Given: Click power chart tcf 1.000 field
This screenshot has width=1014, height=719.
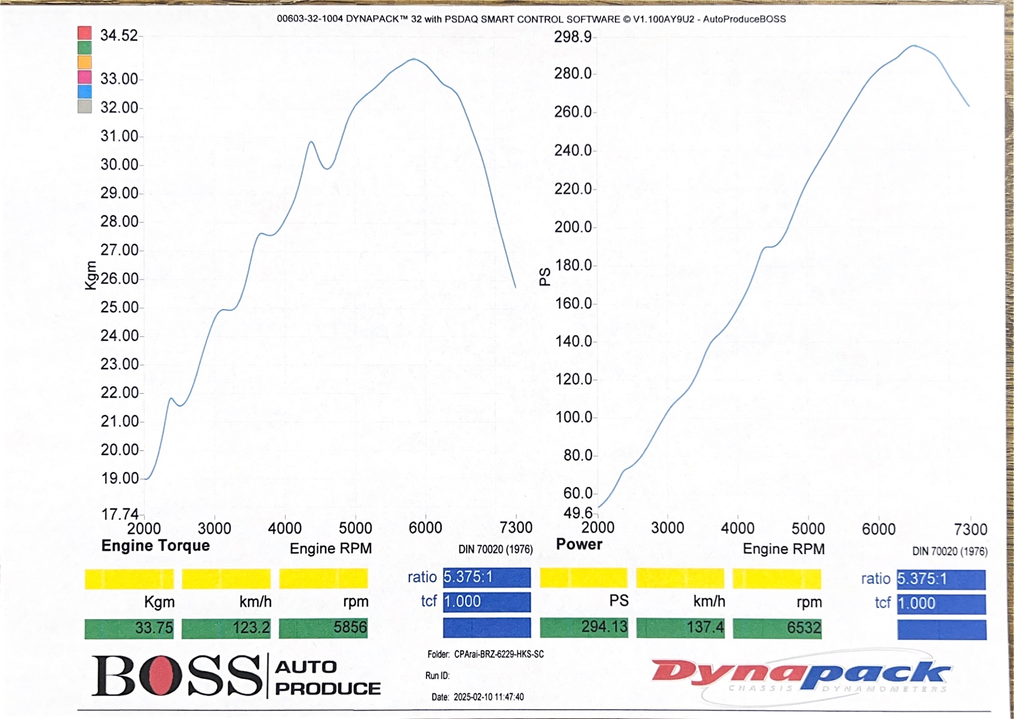Looking at the screenshot, I should point(941,604).
